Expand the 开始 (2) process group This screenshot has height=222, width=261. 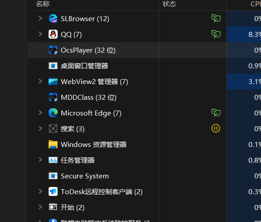[40, 207]
